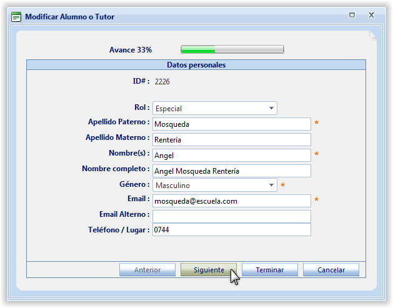Click the required asterisk beside Email
393x308 pixels.
pos(316,200)
